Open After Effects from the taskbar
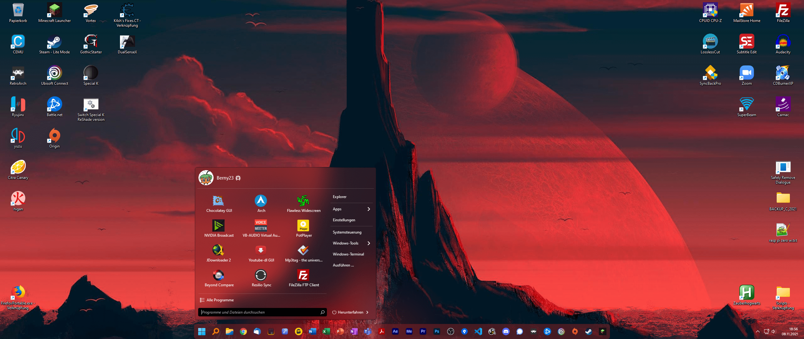The height and width of the screenshot is (339, 804). click(x=395, y=331)
